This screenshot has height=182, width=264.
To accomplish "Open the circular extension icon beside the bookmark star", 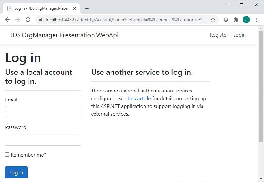I will click(x=226, y=20).
